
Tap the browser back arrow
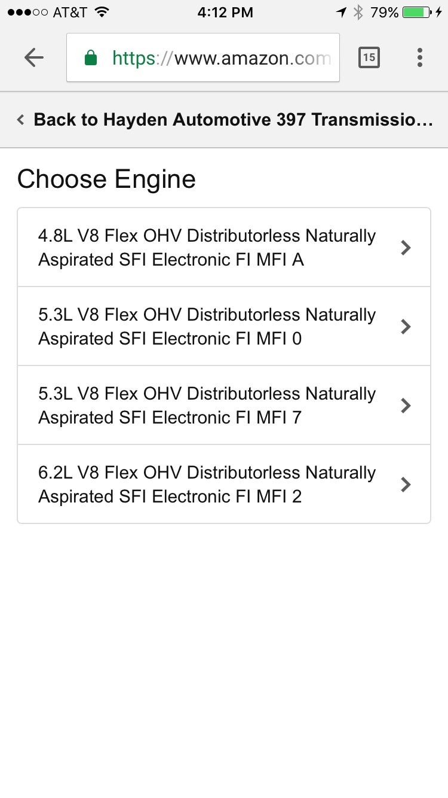34,57
